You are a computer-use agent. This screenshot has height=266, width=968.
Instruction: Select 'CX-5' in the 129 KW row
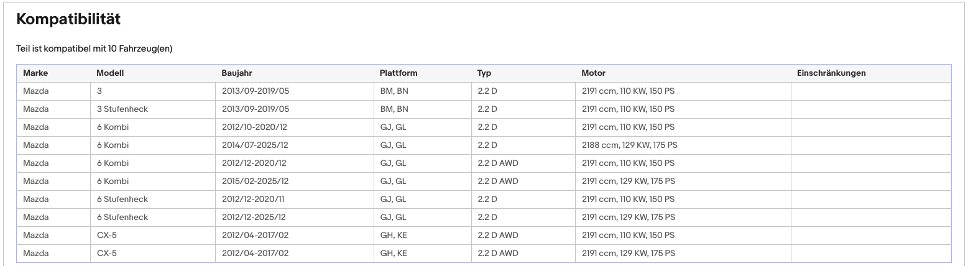(107, 254)
